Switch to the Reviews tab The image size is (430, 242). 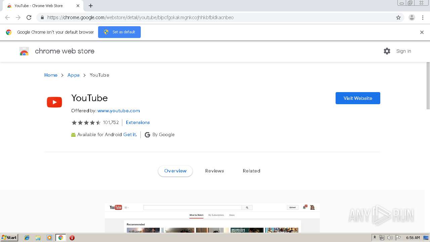(215, 171)
